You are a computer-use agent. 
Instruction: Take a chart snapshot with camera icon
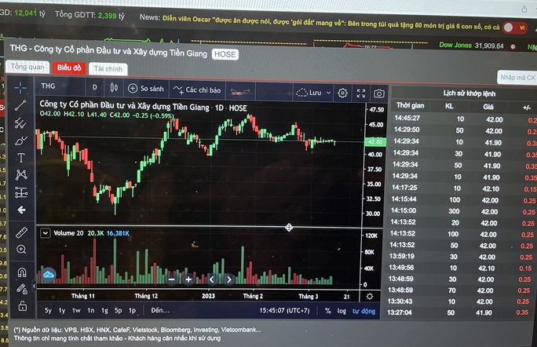point(379,93)
